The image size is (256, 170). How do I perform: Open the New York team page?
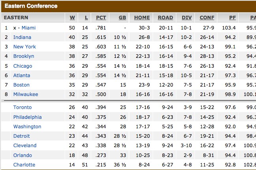[24, 47]
